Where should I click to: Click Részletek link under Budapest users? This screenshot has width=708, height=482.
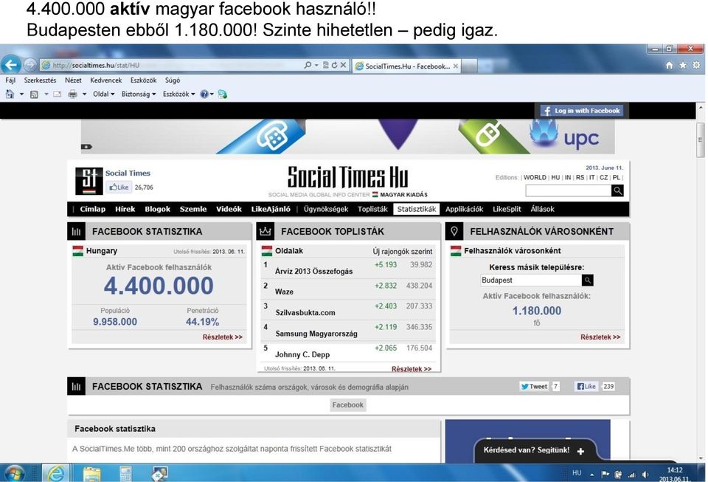pyautogui.click(x=600, y=337)
